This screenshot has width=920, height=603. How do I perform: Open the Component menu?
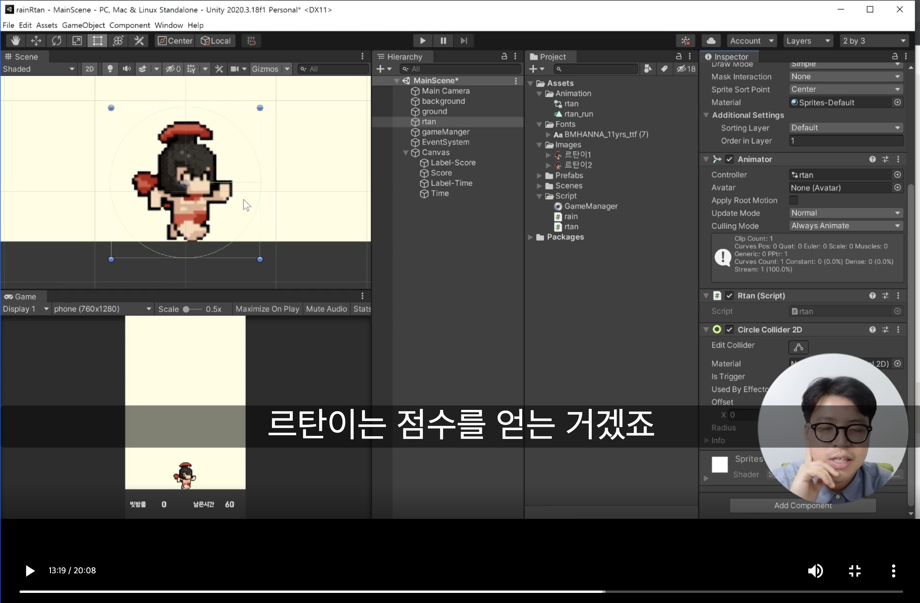point(129,25)
